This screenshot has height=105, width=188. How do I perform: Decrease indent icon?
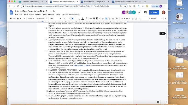[x=132, y=18]
